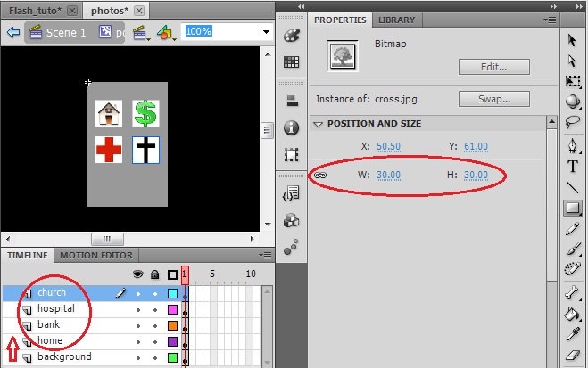This screenshot has height=368, width=588.
Task: Return to Scene 1 in edit bar
Action: [x=58, y=33]
